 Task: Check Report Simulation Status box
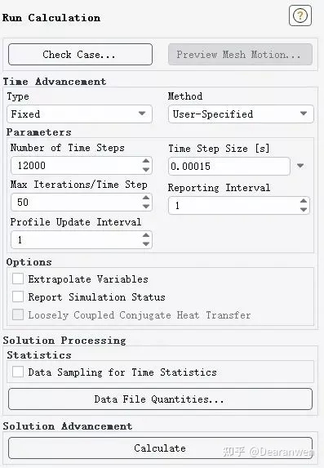point(18,297)
